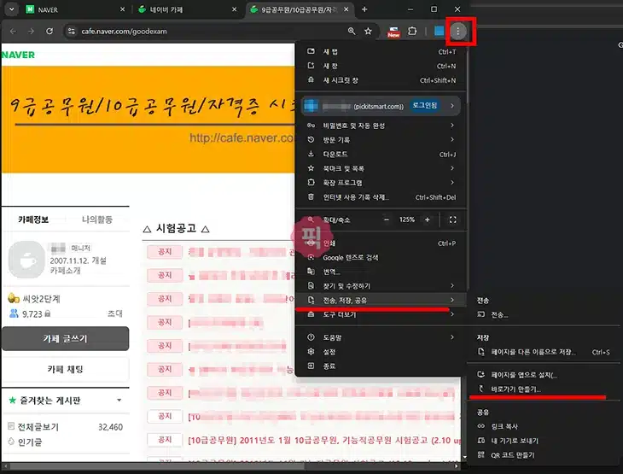The height and width of the screenshot is (474, 623).
Task: Open the tab search dropdown arrow
Action: (x=10, y=9)
